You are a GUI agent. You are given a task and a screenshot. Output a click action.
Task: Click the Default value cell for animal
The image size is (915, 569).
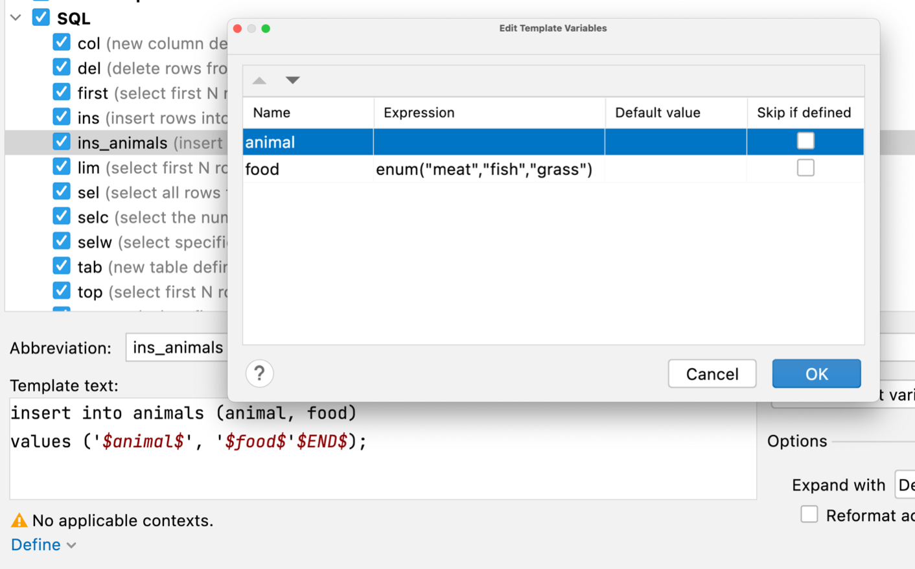pos(676,142)
